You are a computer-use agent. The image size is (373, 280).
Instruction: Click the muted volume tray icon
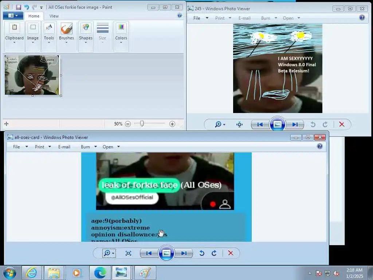[336, 273]
